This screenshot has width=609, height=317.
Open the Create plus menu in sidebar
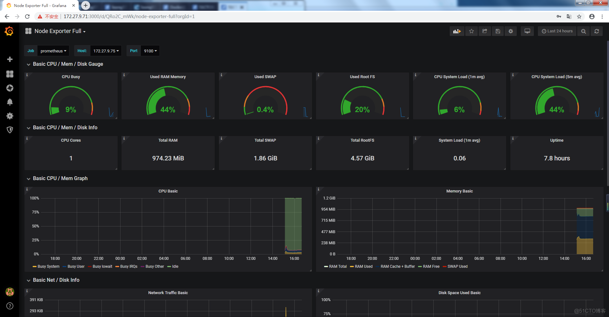click(10, 59)
